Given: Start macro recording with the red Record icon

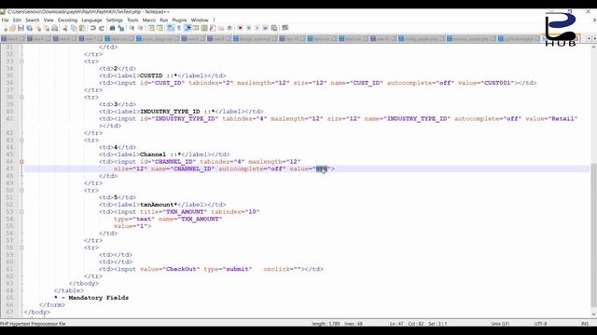Looking at the screenshot, I should (x=240, y=28).
